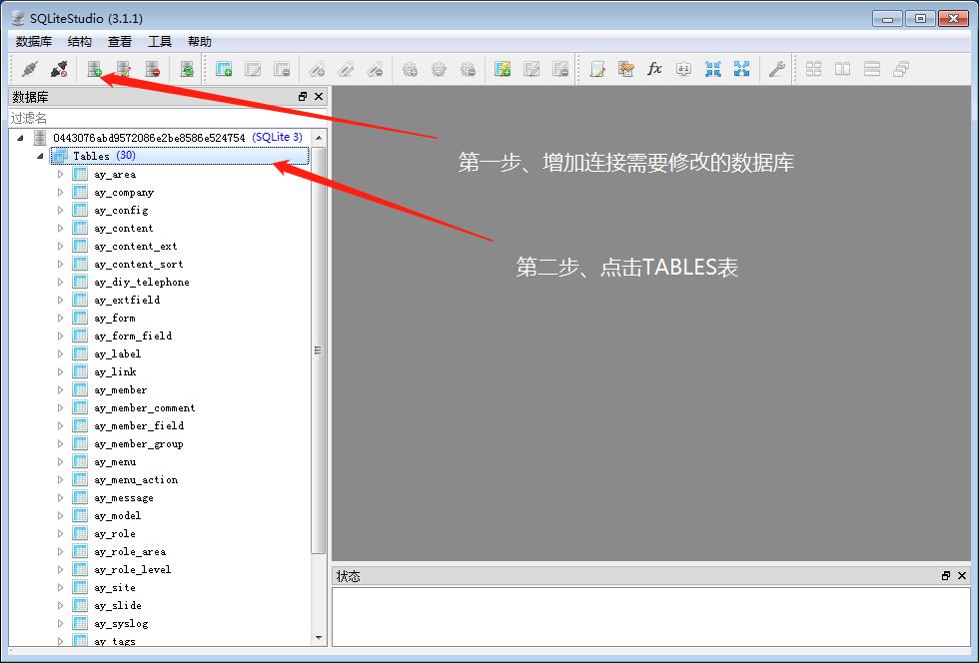The image size is (979, 663).
Task: Open the 帮助 menu
Action: coord(199,42)
